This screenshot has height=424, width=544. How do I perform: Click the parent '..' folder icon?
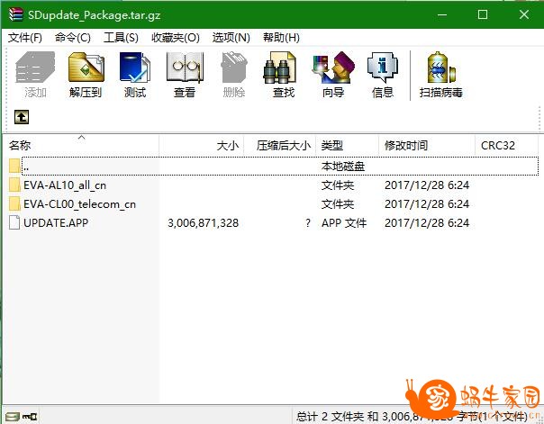coord(14,166)
